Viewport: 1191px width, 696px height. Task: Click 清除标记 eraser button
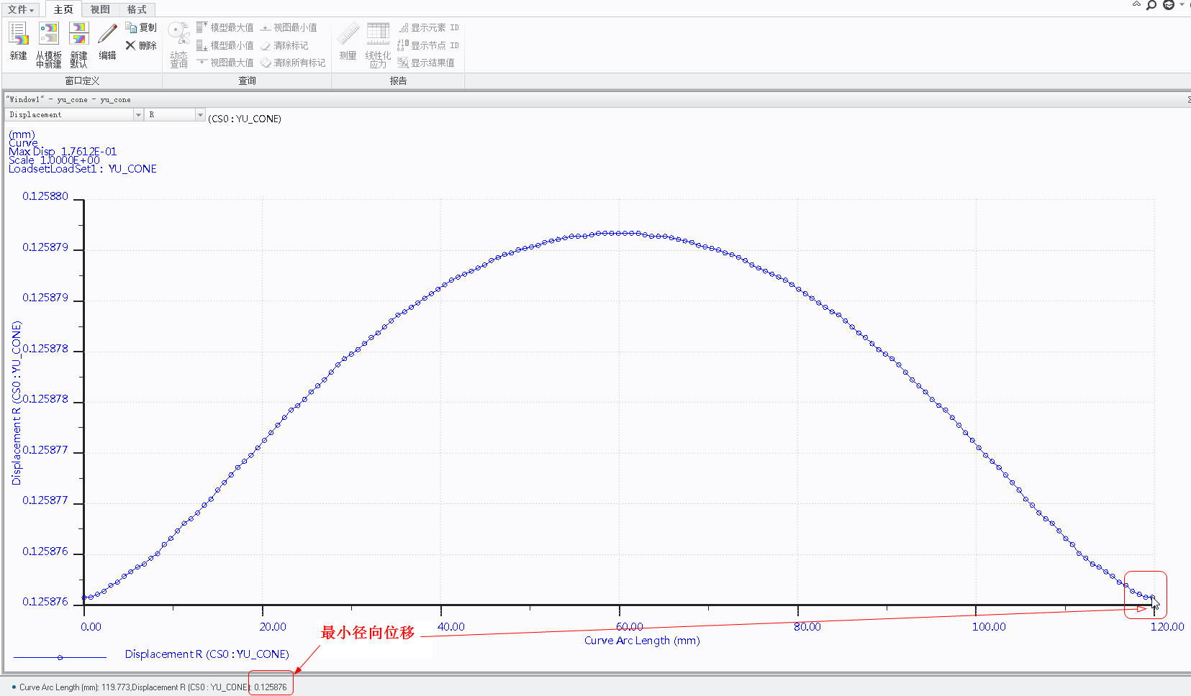click(x=284, y=45)
